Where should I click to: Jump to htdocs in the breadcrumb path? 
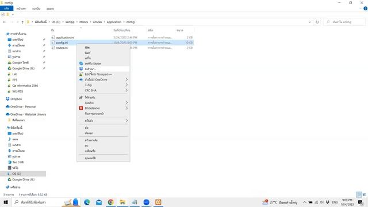[x=83, y=22]
